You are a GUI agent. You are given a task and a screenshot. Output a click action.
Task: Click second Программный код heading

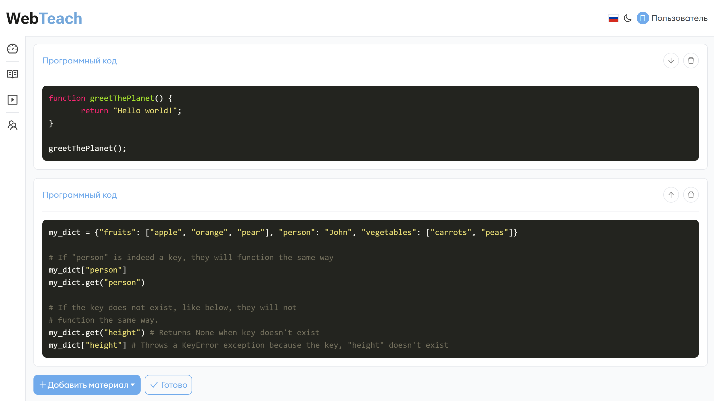coord(79,195)
